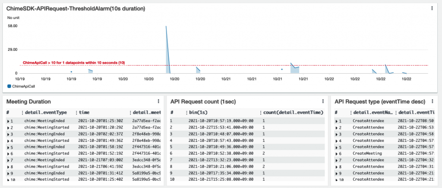This screenshot has width=442, height=188.
Task: Click time column menu dots in Meeting Duration
Action: click(76, 113)
